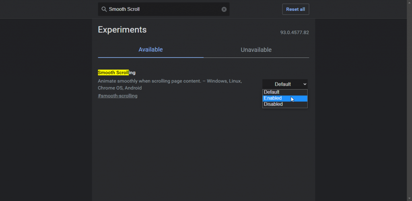The height and width of the screenshot is (201, 412).
Task: Clear the search with the X icon
Action: tap(224, 9)
